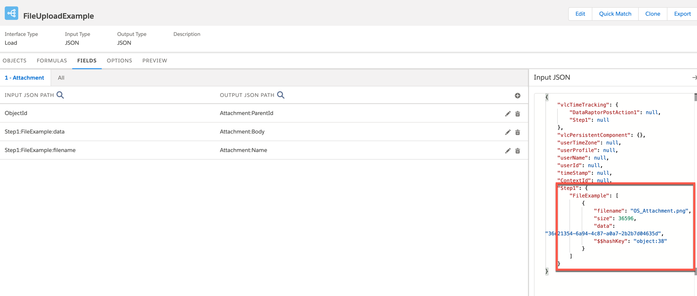Select the ObjectId input path cell

click(16, 113)
